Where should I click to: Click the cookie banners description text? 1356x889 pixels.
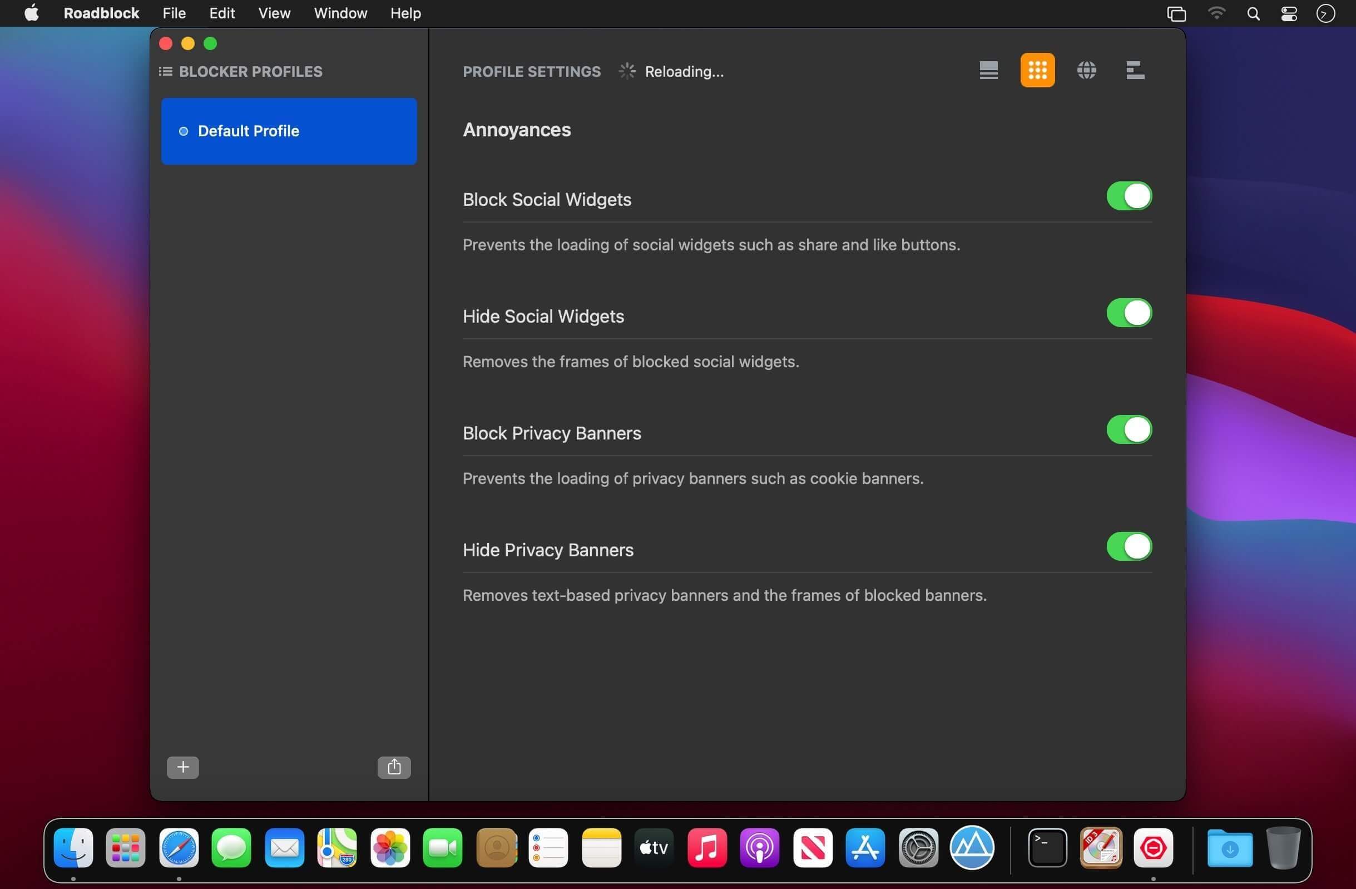tap(693, 478)
